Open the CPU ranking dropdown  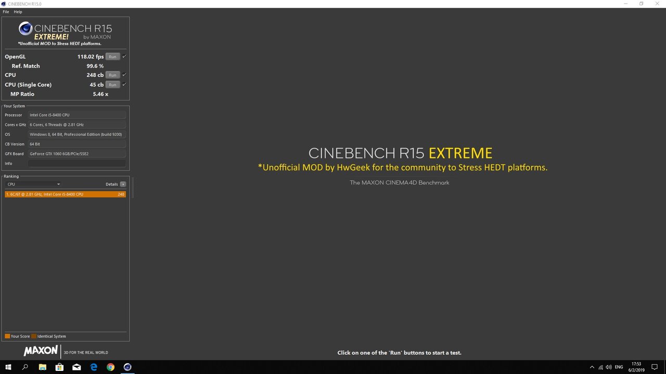coord(33,184)
